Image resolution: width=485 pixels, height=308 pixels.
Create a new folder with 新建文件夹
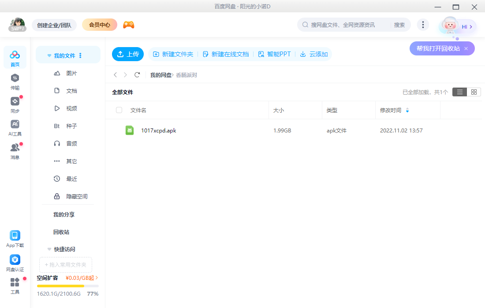click(173, 54)
